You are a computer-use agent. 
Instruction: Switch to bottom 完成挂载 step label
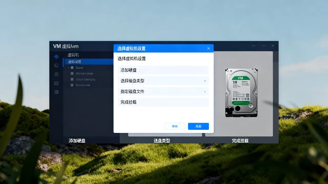click(240, 141)
